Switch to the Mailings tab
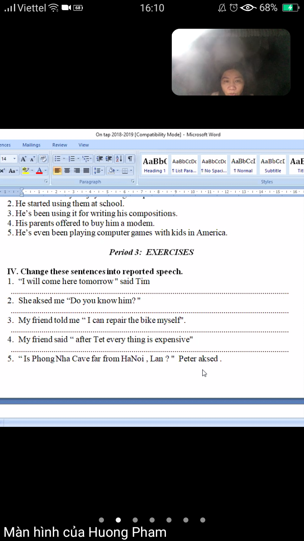The image size is (304, 541). click(x=31, y=145)
